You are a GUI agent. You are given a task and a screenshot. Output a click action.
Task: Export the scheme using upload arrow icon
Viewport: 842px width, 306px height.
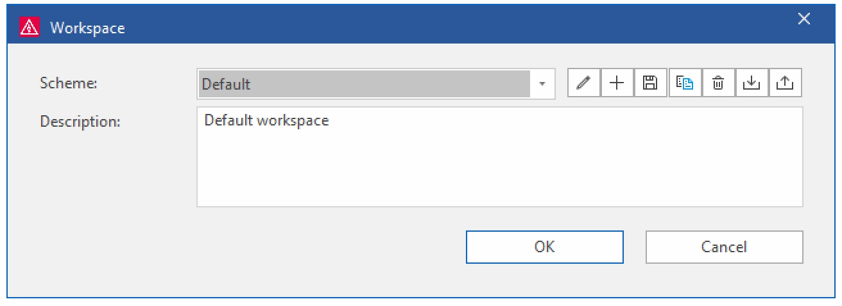tap(786, 83)
